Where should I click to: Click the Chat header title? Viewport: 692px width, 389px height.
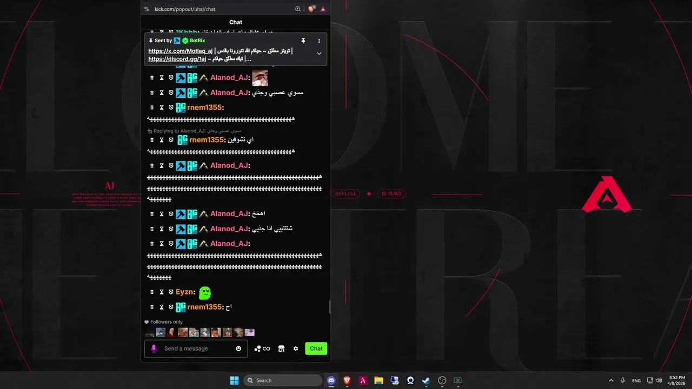coord(236,22)
